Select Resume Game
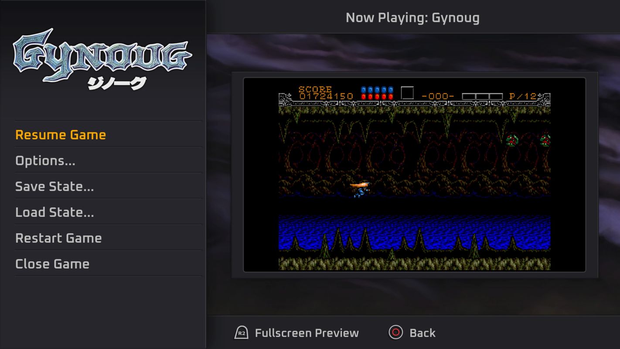This screenshot has width=620, height=349. pyautogui.click(x=108, y=134)
